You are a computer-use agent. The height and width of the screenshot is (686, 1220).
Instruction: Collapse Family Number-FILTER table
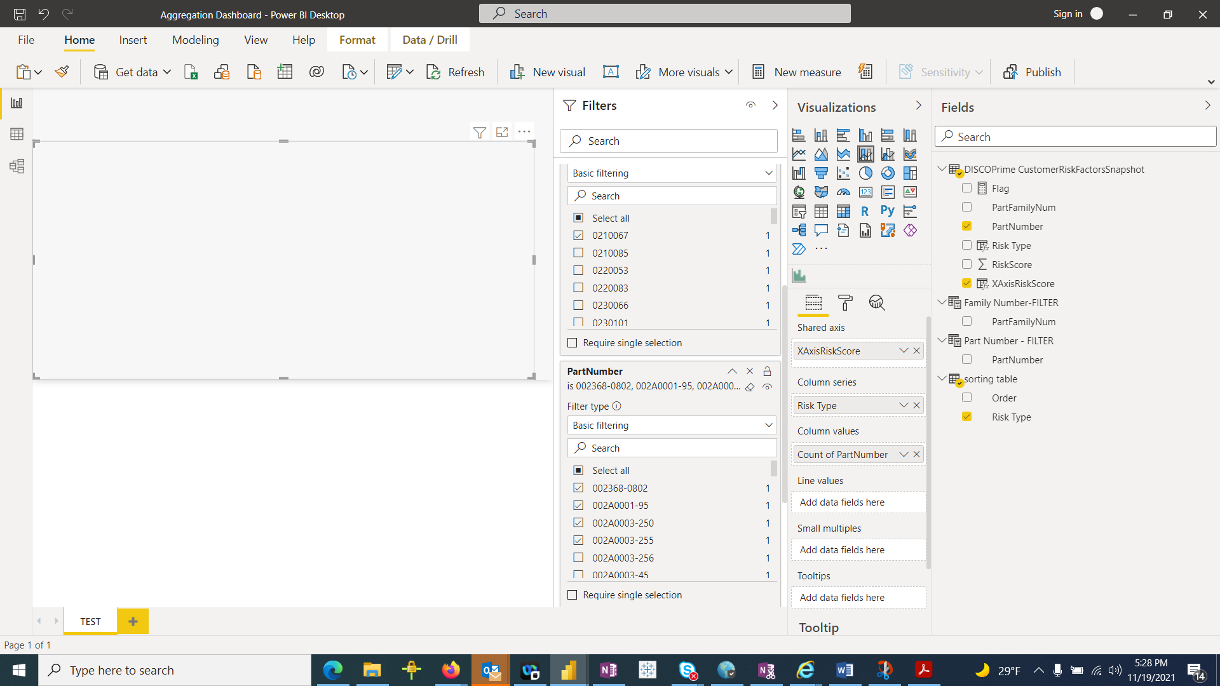coord(942,302)
